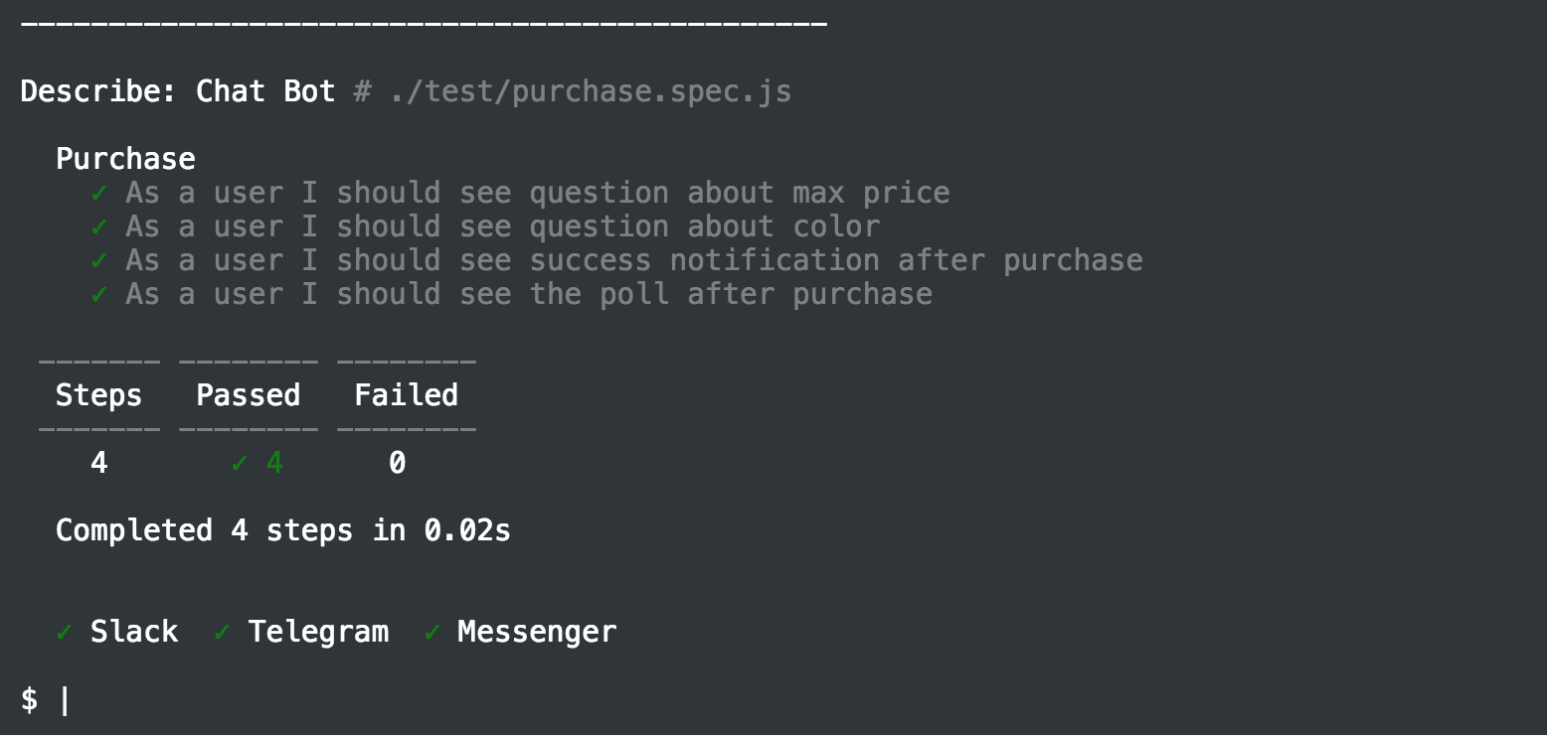Click the checkmark beside the max price test
This screenshot has height=739, width=1547.
point(99,194)
